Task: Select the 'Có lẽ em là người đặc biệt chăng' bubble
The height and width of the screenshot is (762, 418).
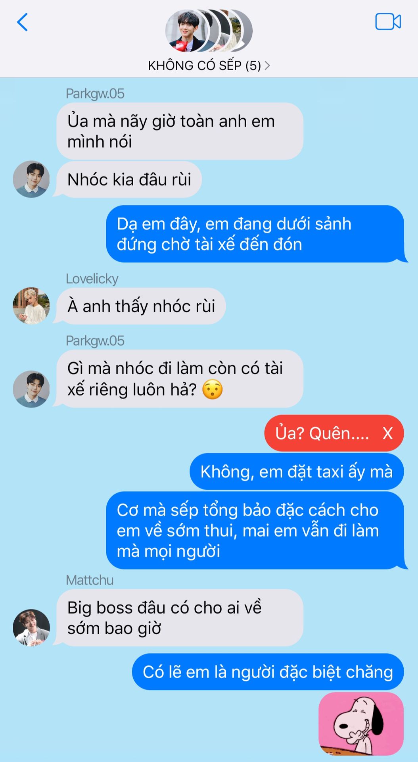Action: [x=268, y=672]
